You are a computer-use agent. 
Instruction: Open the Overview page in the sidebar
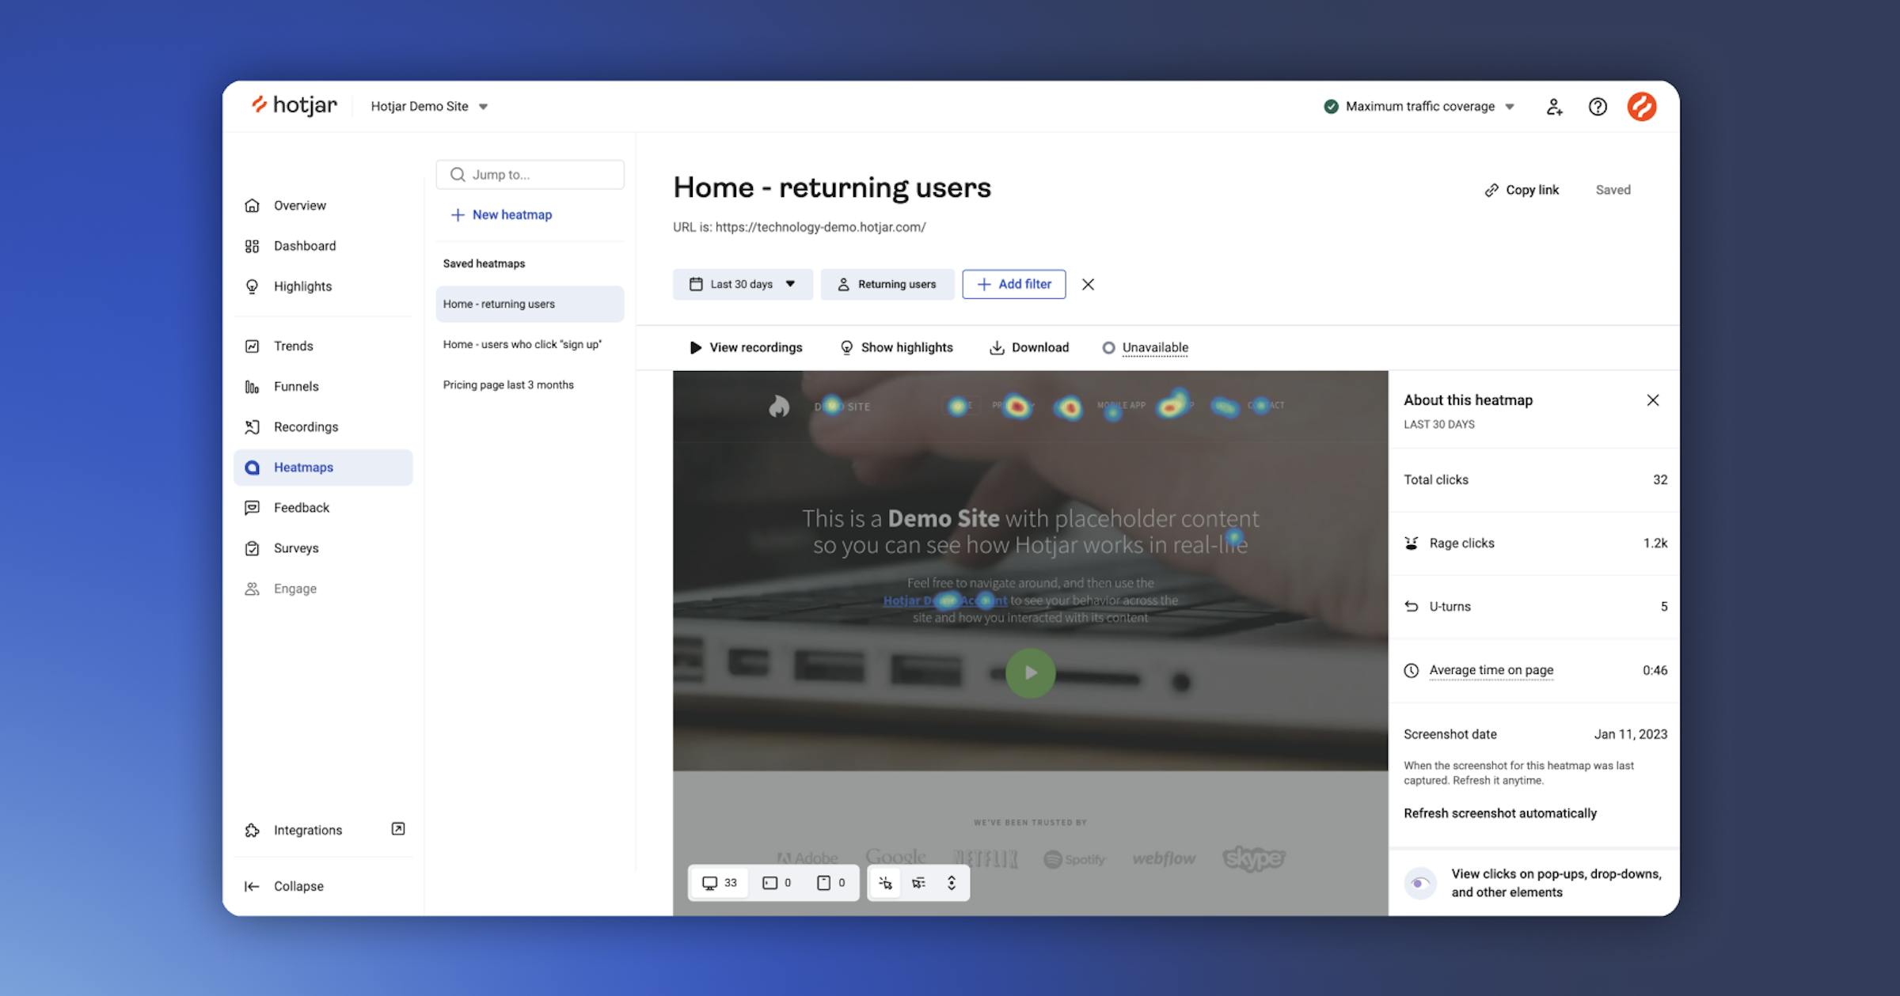click(x=323, y=206)
